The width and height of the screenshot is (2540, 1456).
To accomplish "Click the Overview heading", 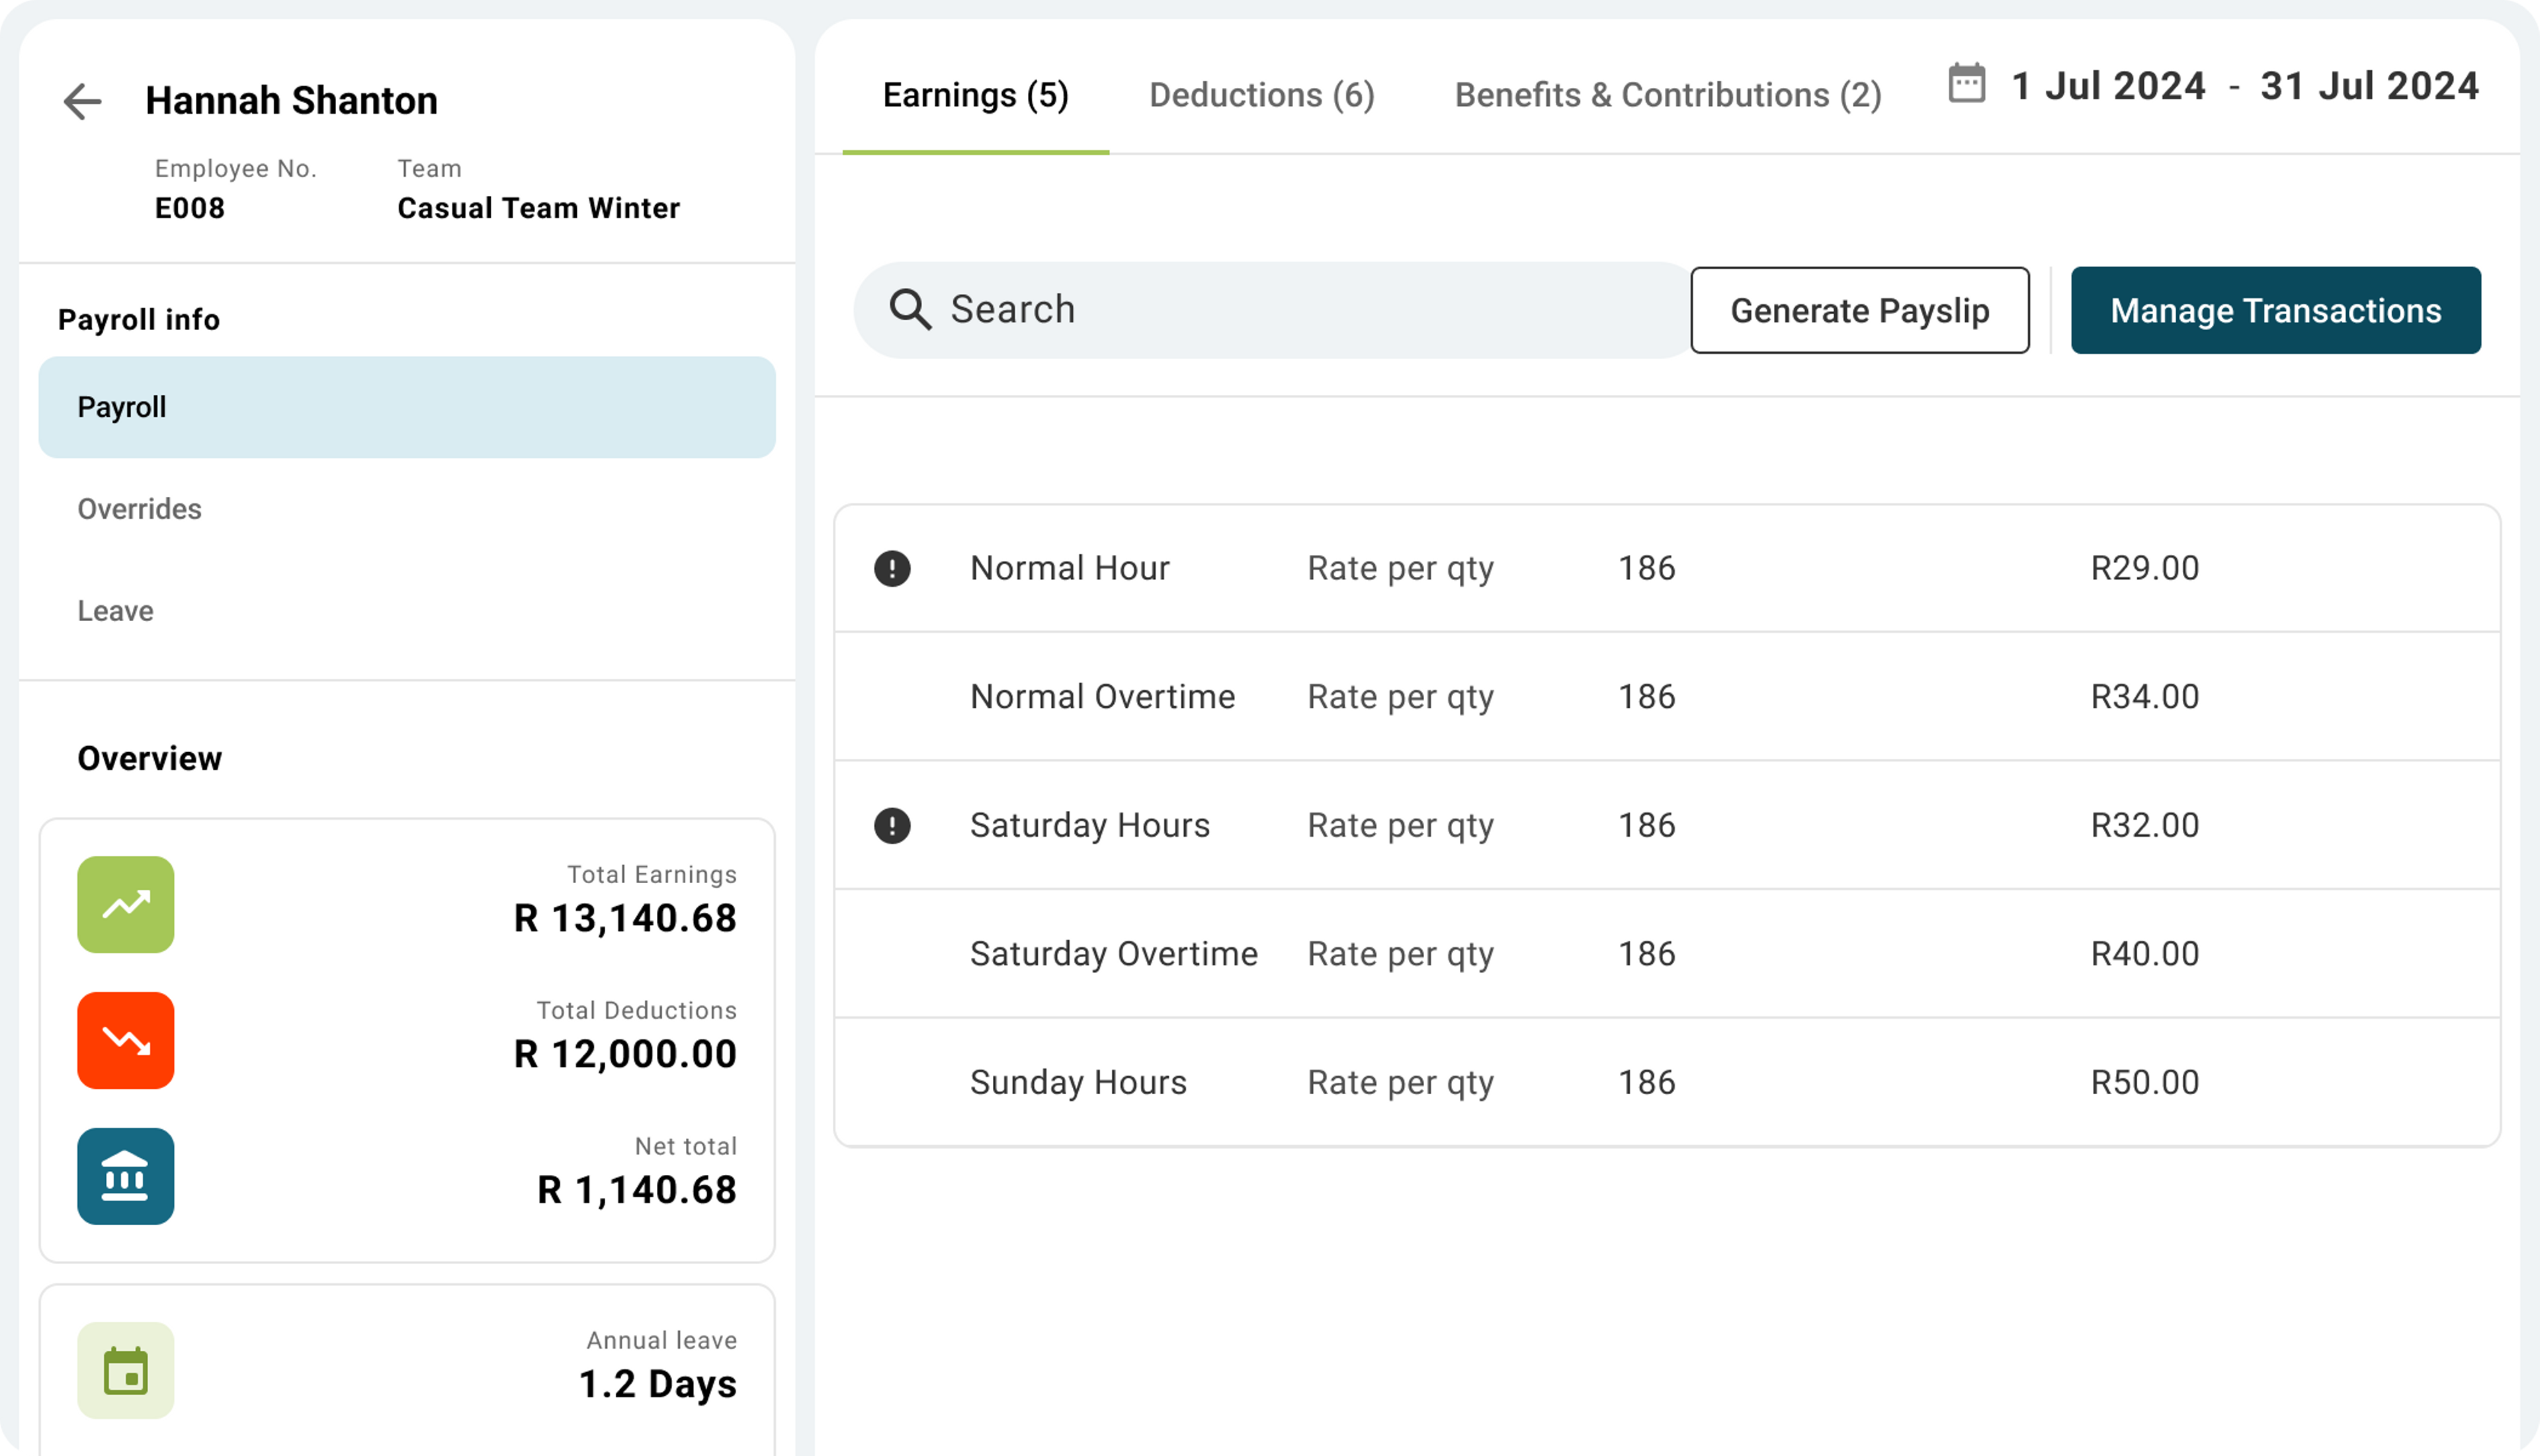I will pos(150,758).
